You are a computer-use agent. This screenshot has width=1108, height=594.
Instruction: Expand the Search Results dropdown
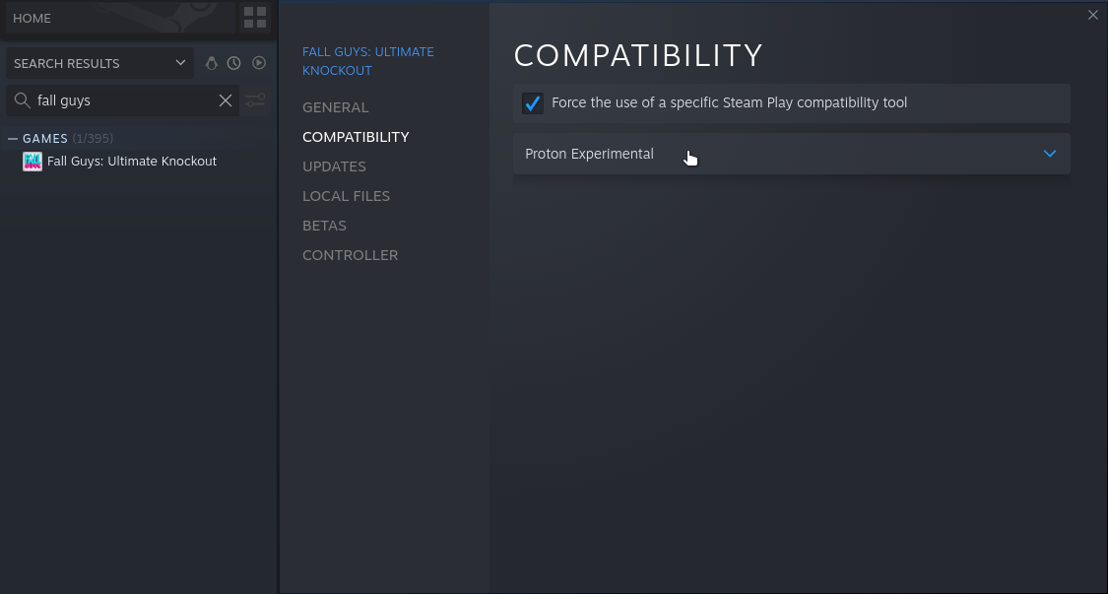[98, 63]
